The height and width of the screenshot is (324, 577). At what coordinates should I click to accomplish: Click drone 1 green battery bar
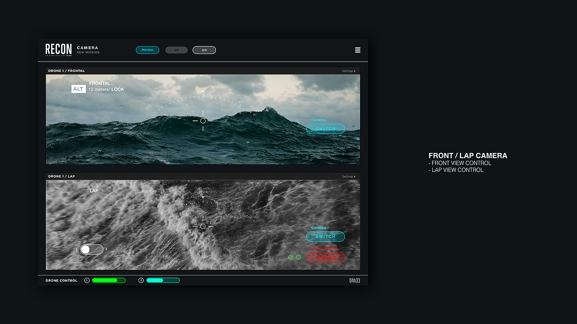point(109,280)
